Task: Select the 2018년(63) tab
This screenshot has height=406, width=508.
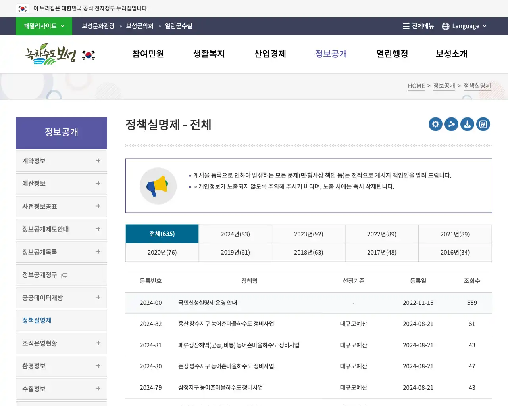Action: click(x=308, y=253)
